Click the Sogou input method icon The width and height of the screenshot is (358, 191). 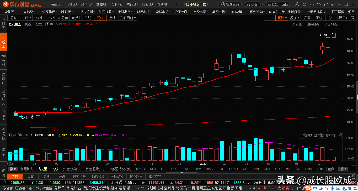(x=308, y=188)
